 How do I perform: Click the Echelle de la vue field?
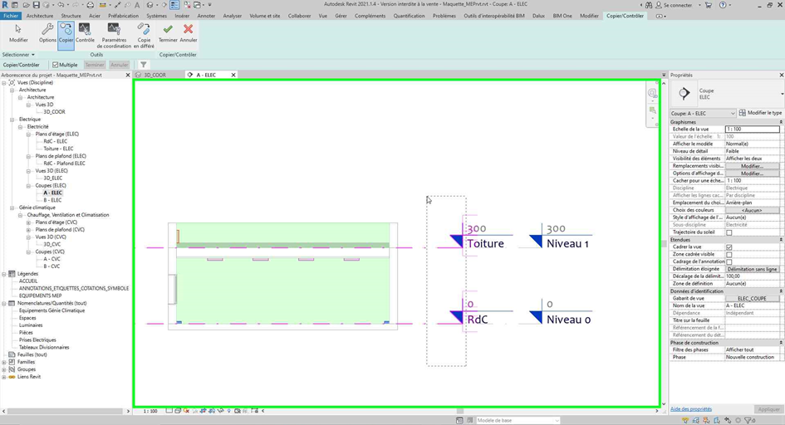click(752, 129)
